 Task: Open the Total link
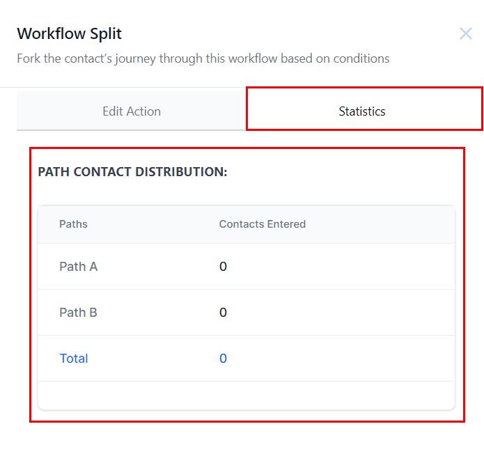pos(74,359)
